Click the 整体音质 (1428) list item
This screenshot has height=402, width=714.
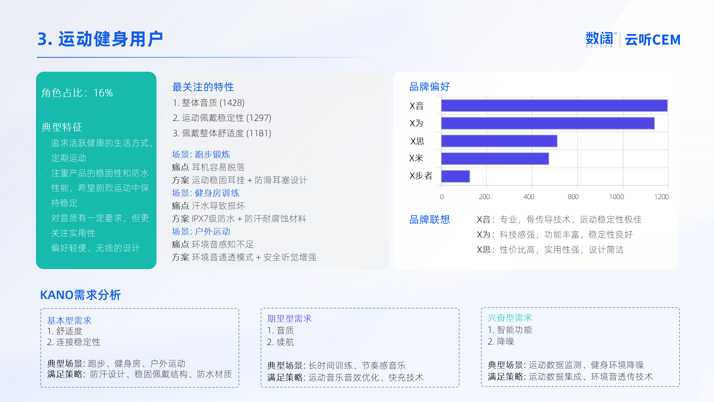click(x=209, y=103)
